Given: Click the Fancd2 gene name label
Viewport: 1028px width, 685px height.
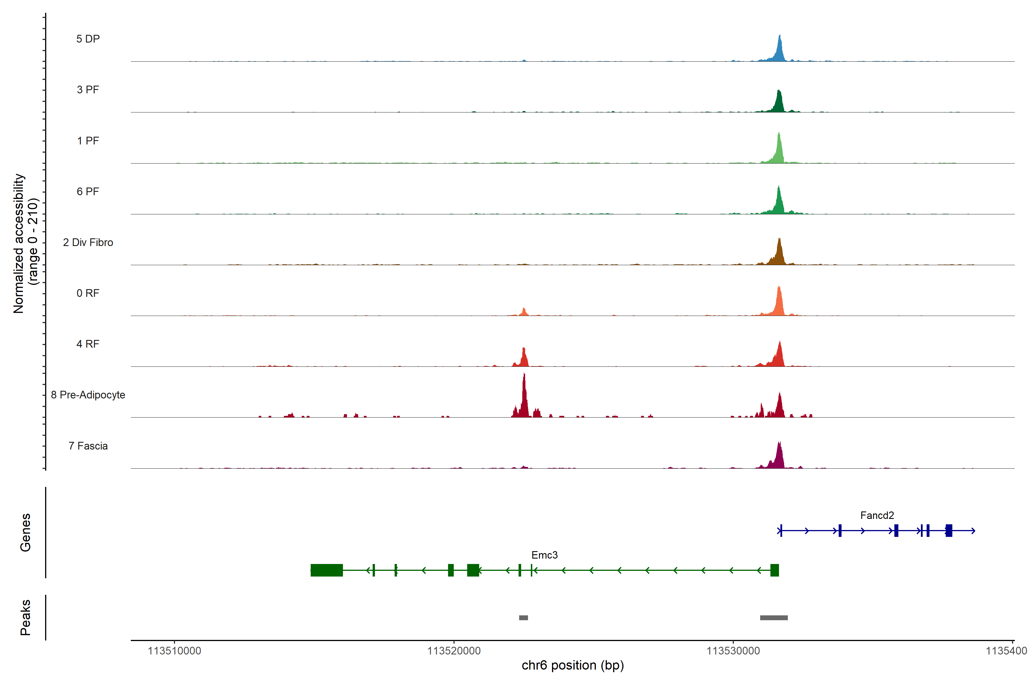Looking at the screenshot, I should [x=877, y=515].
